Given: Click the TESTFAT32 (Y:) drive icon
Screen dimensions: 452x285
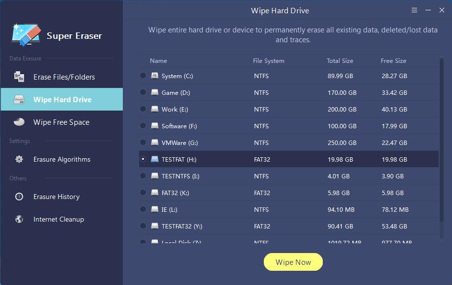Looking at the screenshot, I should [155, 226].
